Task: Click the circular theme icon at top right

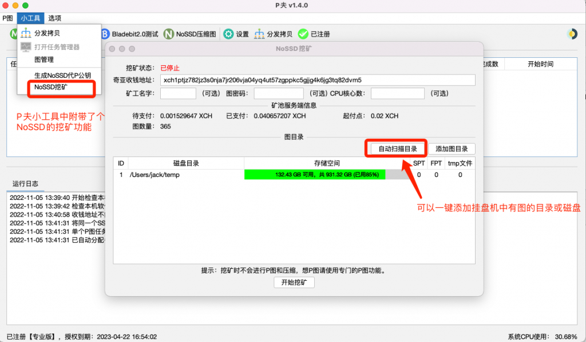Action: tap(572, 34)
